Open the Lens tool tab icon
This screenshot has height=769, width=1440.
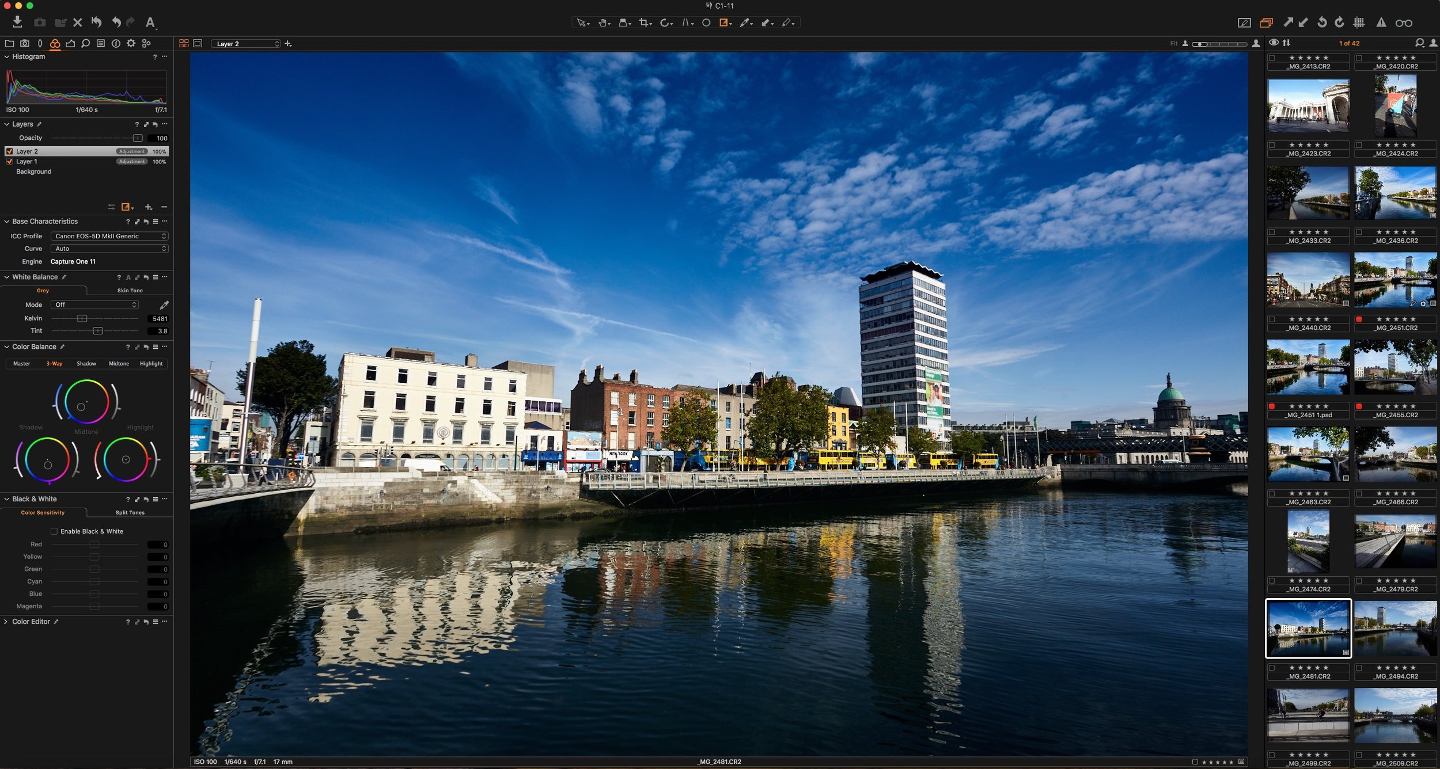click(40, 43)
